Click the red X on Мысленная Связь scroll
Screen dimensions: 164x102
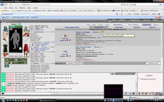pyautogui.click(x=70, y=56)
